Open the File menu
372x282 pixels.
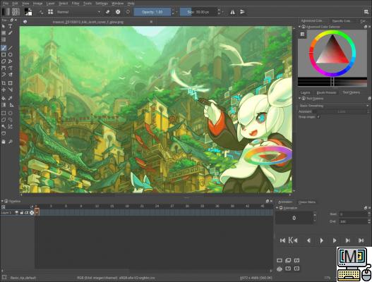[x=6, y=4]
